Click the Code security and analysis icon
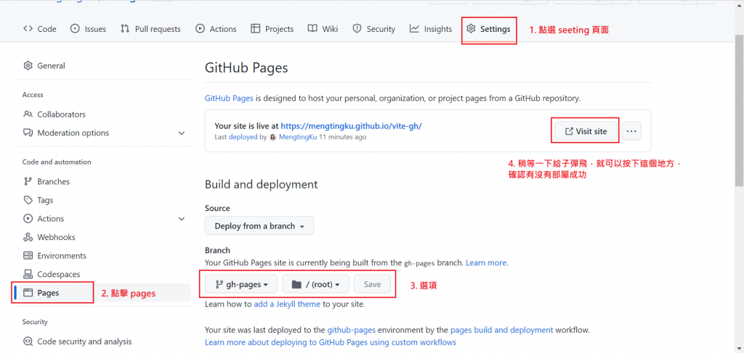744x353 pixels. point(28,341)
